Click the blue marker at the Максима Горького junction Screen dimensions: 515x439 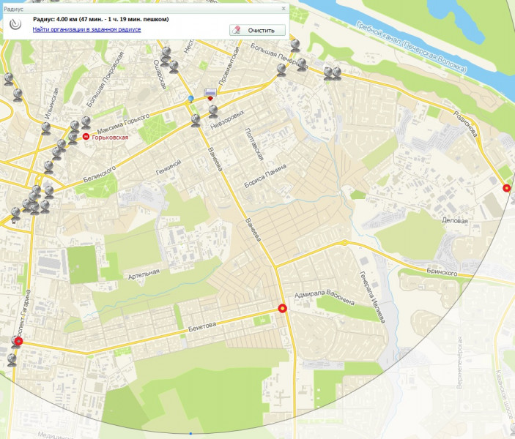coord(190,98)
